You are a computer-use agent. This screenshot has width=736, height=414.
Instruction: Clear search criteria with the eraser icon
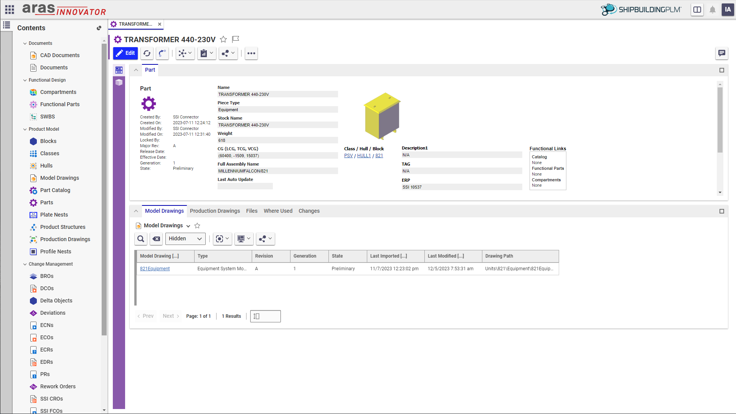click(156, 239)
